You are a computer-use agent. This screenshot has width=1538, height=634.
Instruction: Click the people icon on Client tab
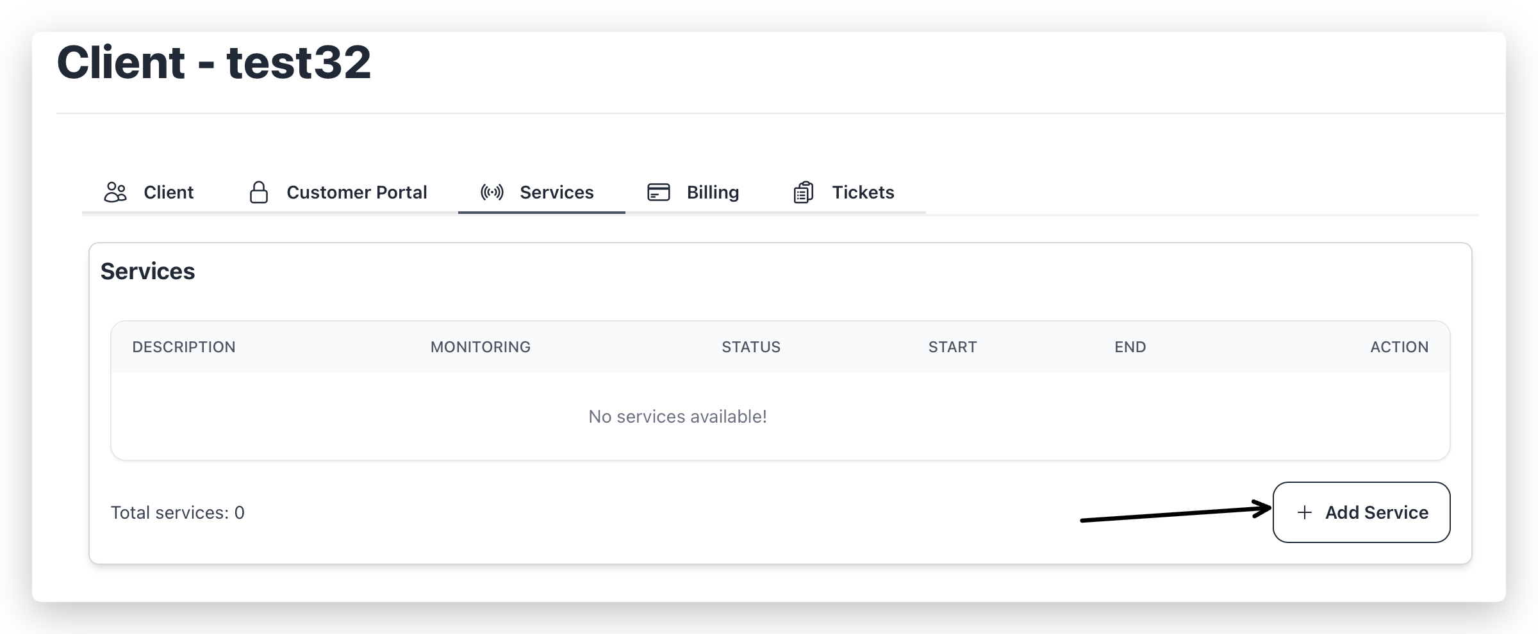click(x=115, y=192)
